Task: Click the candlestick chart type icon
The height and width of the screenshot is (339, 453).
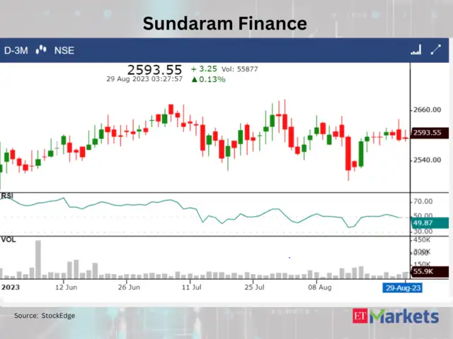Action: 41,50
